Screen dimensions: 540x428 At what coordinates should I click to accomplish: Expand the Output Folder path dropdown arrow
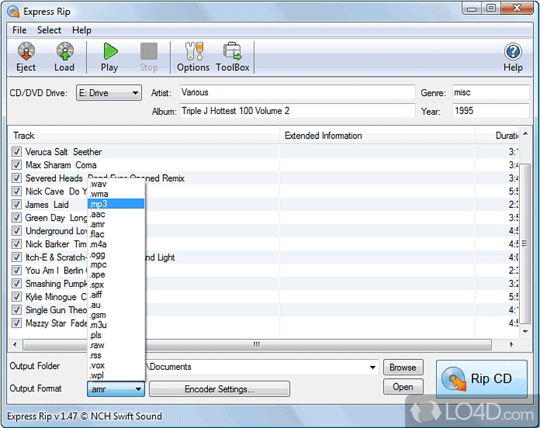[373, 367]
